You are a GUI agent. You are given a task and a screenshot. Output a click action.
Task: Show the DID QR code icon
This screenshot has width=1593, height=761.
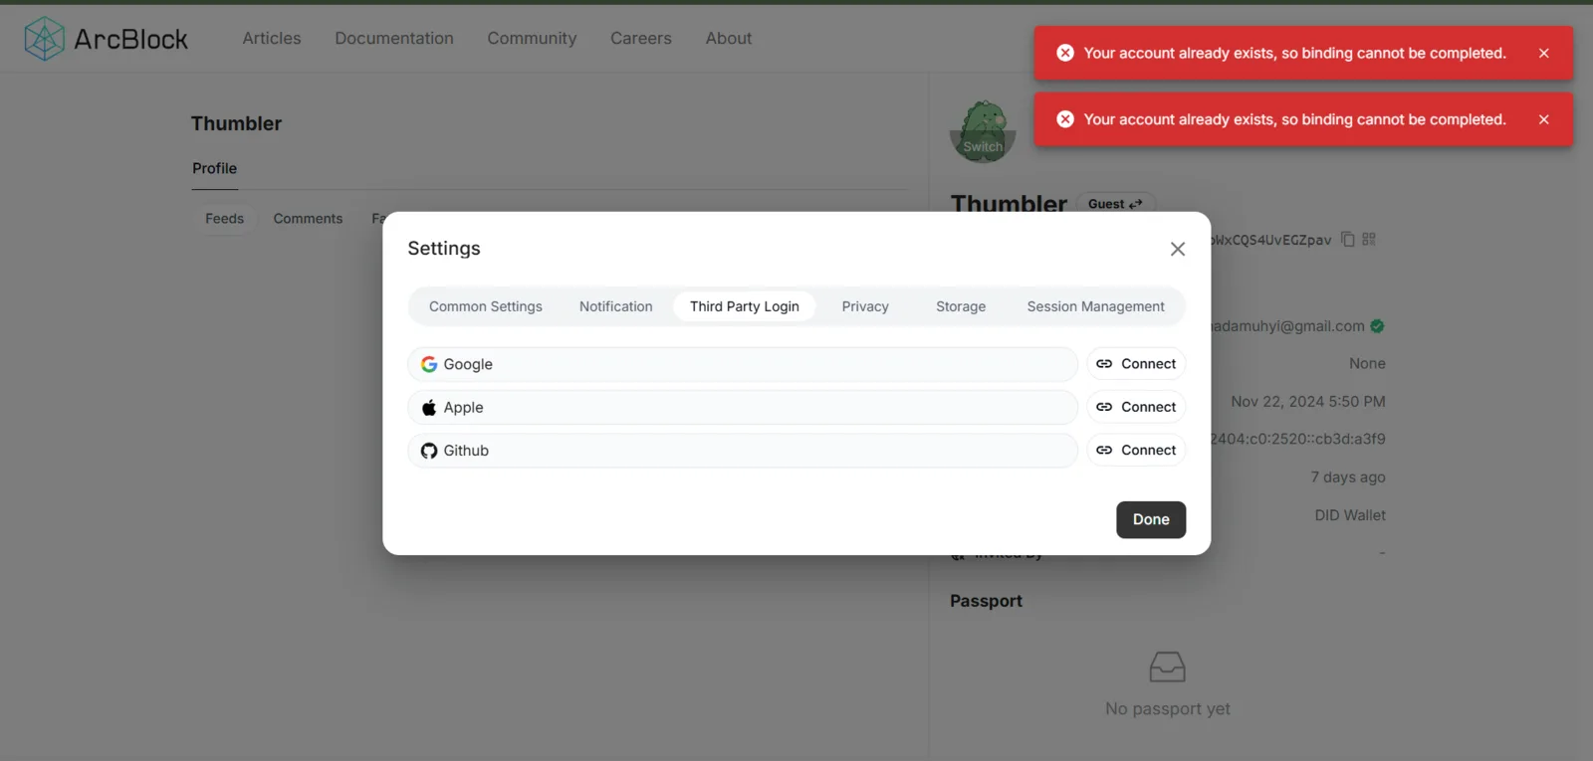pos(1369,239)
